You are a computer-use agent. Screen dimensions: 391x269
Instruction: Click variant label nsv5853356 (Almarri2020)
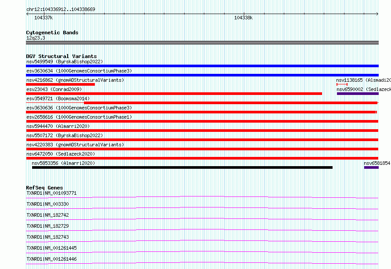coord(63,163)
